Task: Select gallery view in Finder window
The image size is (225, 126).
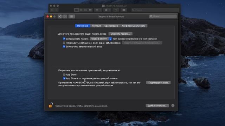Action: coord(90,10)
